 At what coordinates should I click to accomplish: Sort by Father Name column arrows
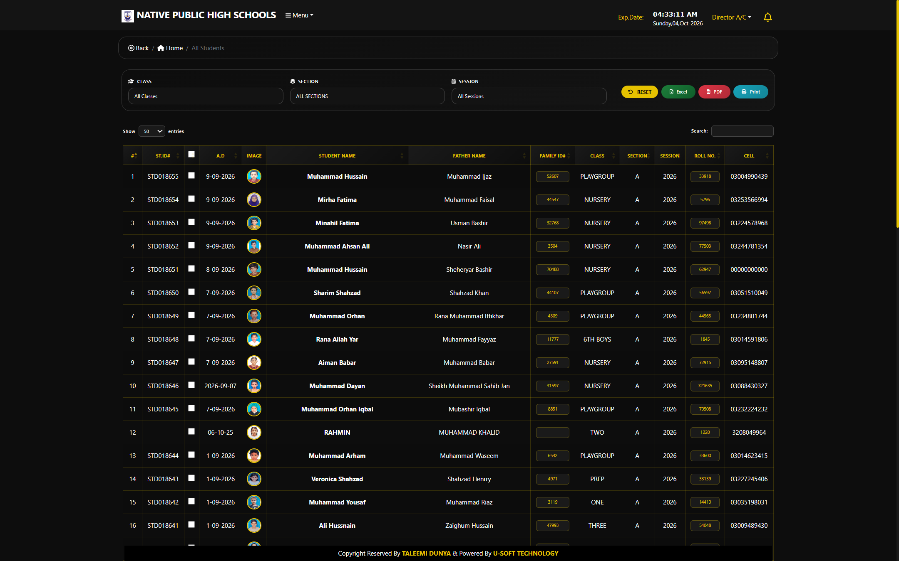[x=524, y=156]
